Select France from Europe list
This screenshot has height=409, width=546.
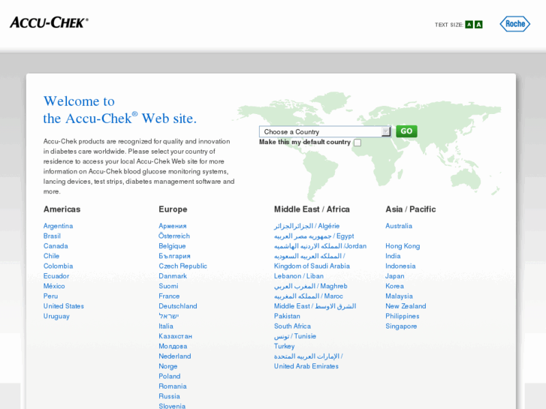[x=169, y=296]
